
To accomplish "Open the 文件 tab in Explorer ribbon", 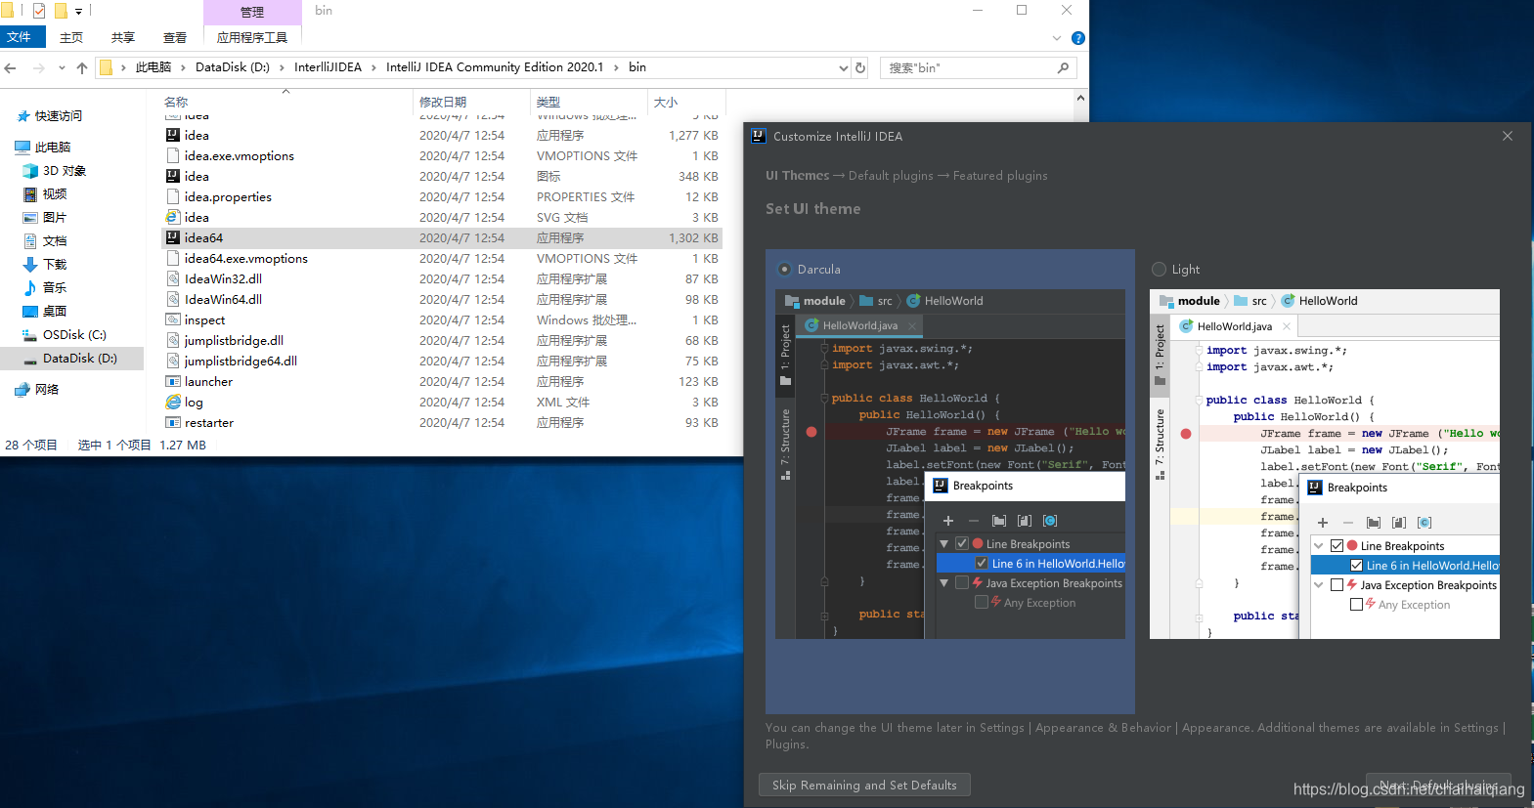I will point(19,37).
